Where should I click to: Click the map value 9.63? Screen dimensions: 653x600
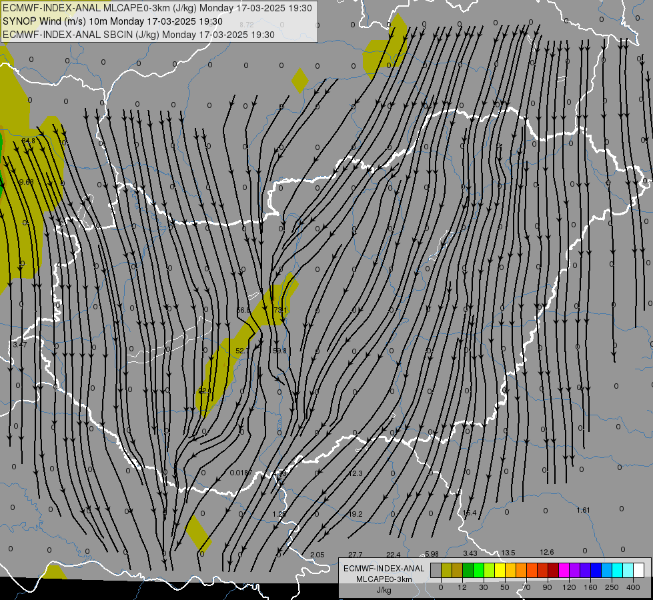pyautogui.click(x=26, y=182)
